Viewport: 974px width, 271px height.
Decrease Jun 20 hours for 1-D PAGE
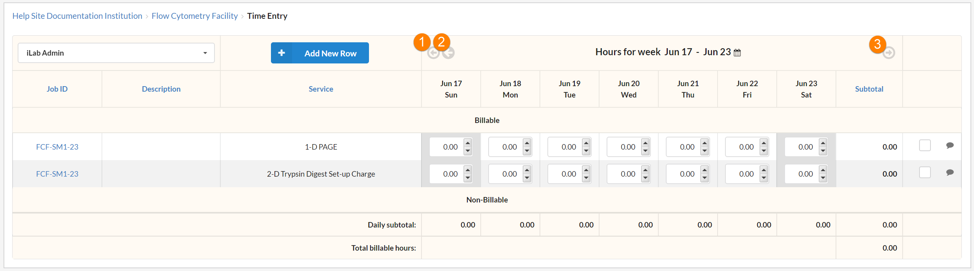pos(645,151)
